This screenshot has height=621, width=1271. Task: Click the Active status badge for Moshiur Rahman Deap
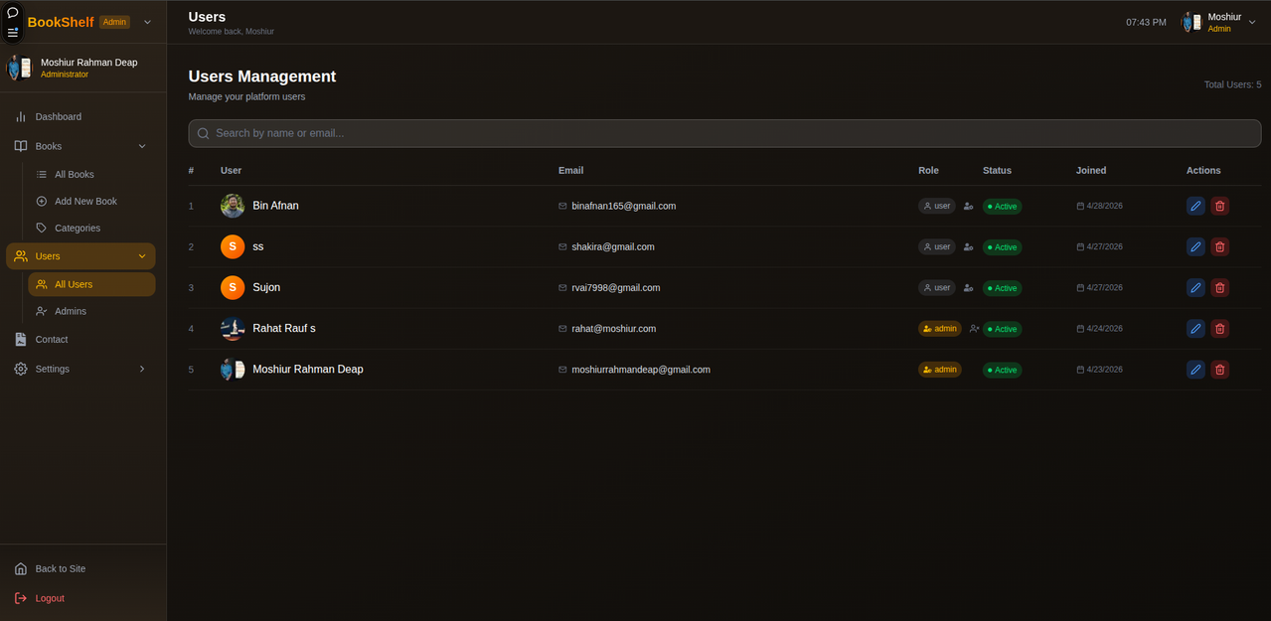[x=1002, y=370]
